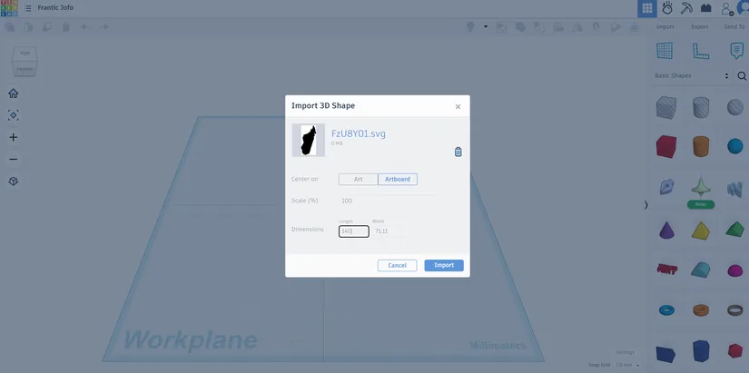Invite collaborators with add-person icon
Screen dimensions: 749x373
click(726, 8)
